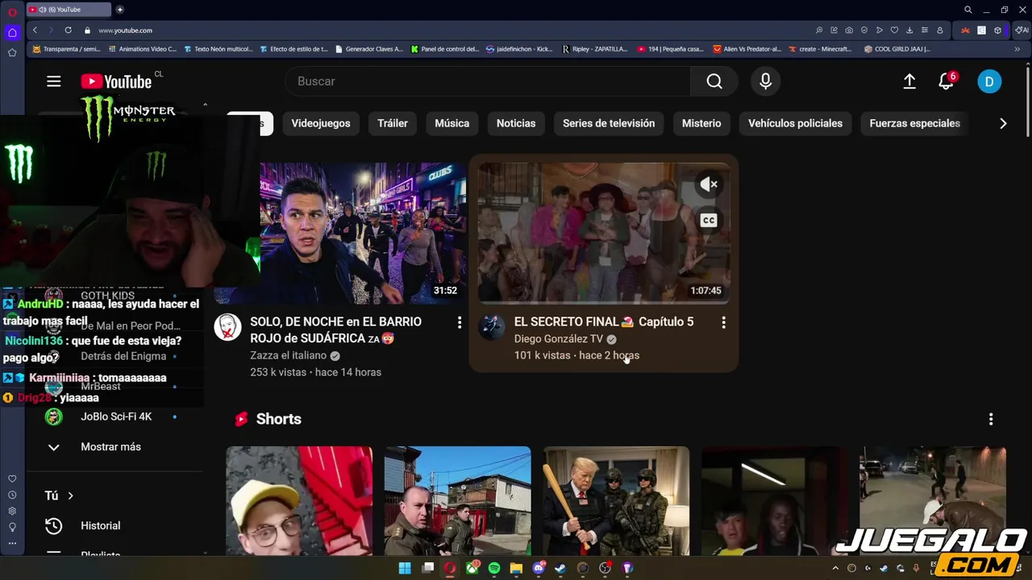Open Zazza el italiano channel avatar
This screenshot has height=580, width=1032.
227,327
